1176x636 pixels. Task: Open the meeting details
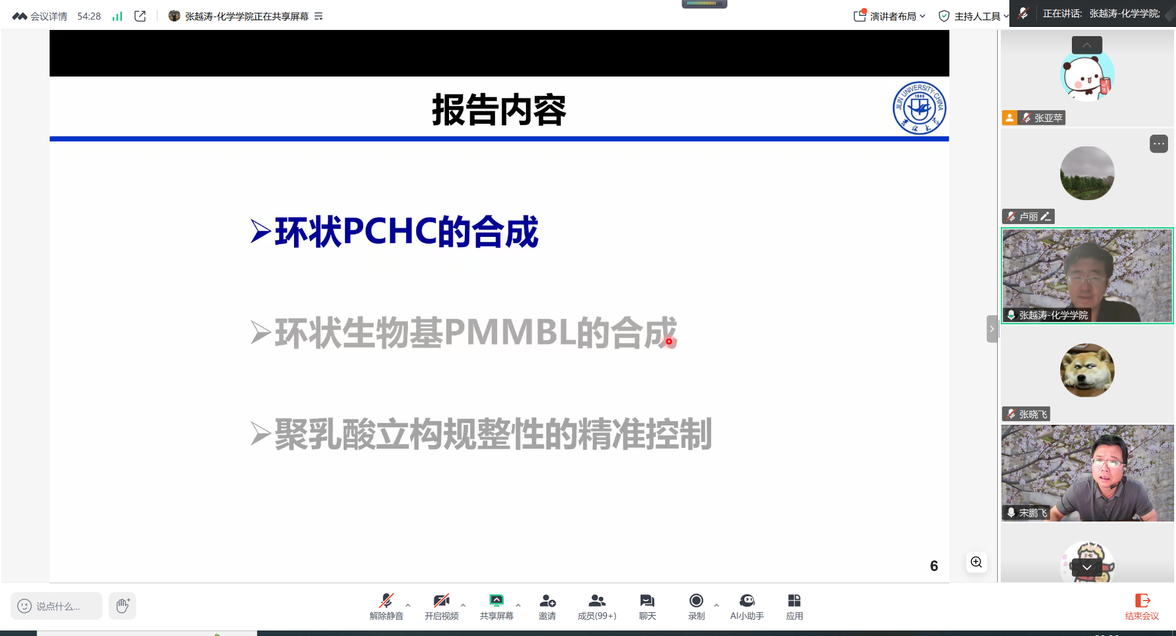42,16
